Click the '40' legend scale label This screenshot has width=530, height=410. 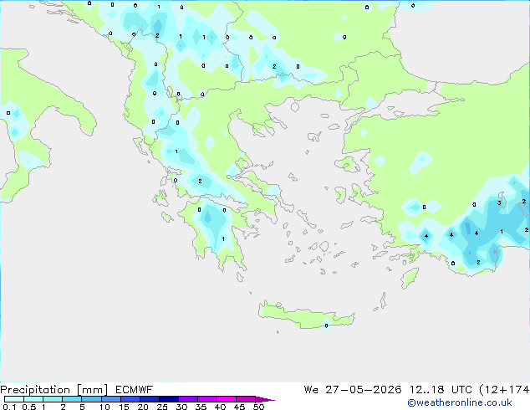221,407
